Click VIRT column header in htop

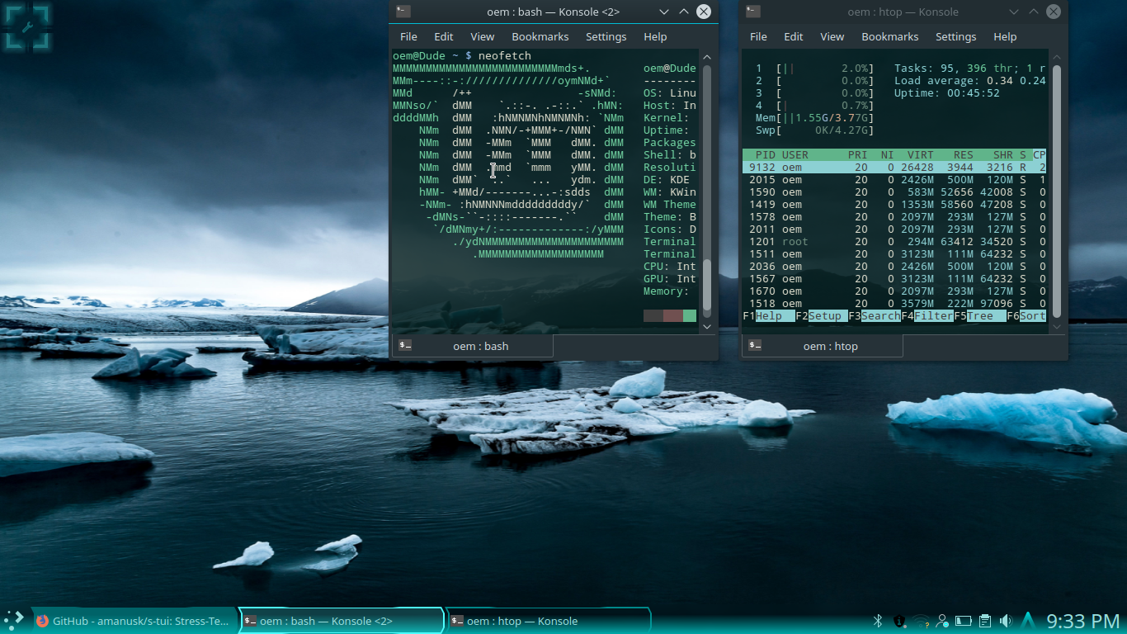(921, 155)
